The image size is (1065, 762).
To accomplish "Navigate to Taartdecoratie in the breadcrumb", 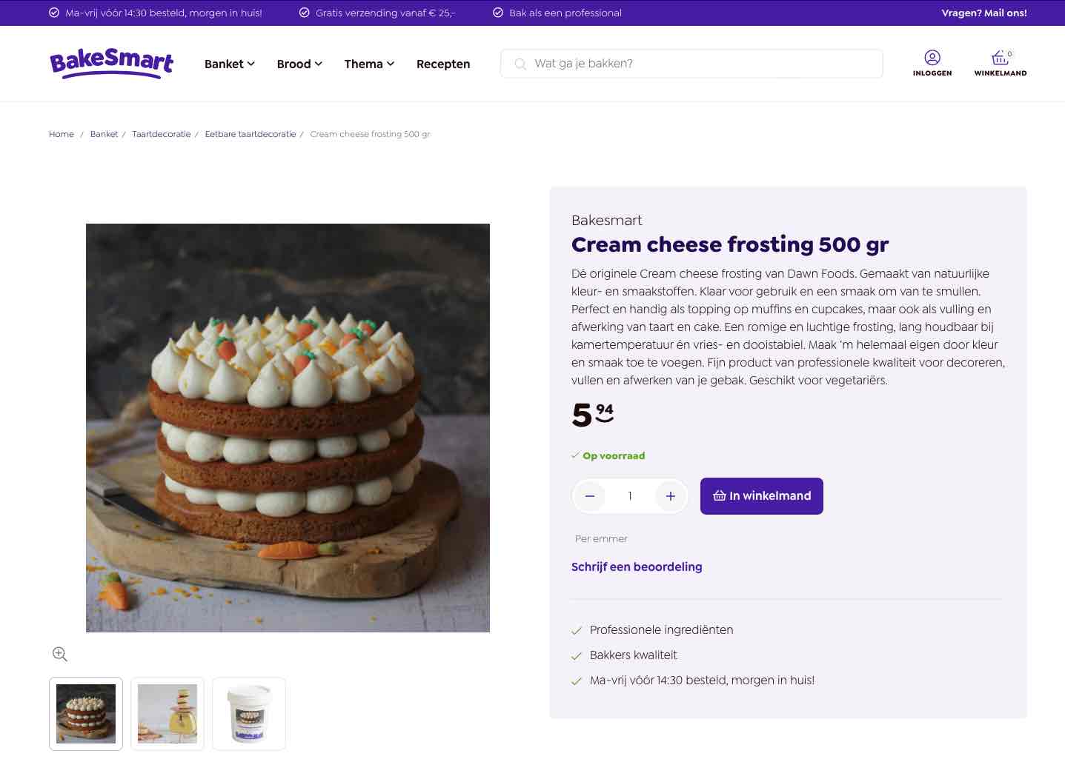I will (161, 134).
